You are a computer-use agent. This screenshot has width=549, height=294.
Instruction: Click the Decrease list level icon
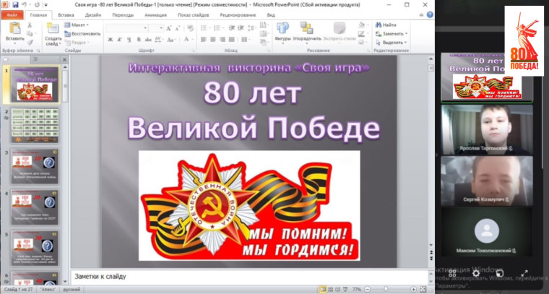point(231,28)
